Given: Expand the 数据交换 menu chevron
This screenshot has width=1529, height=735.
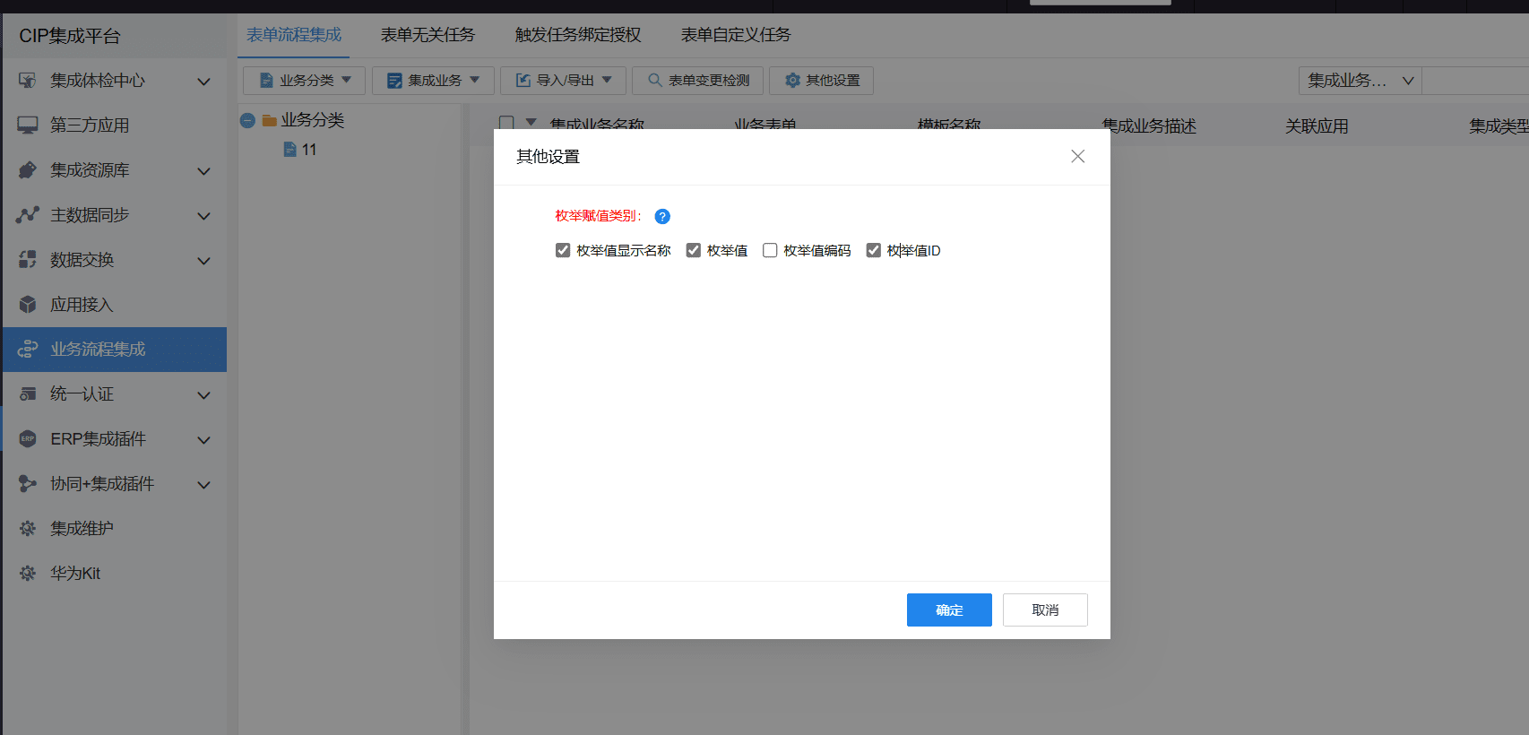Looking at the screenshot, I should click(204, 261).
